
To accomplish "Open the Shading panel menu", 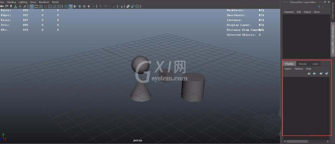I will 11,2.
